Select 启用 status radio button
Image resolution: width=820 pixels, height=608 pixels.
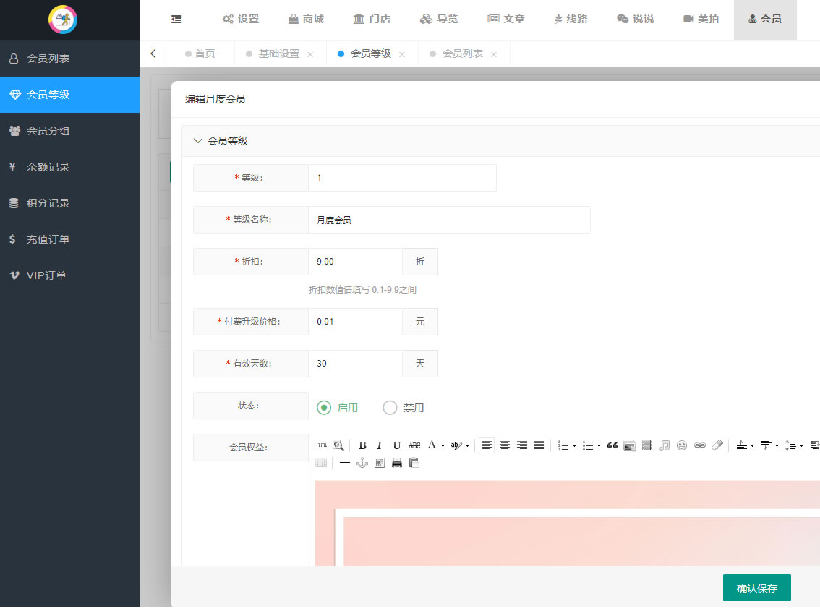click(324, 408)
